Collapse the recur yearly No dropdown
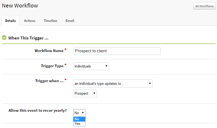The image size is (217, 128). click(79, 113)
